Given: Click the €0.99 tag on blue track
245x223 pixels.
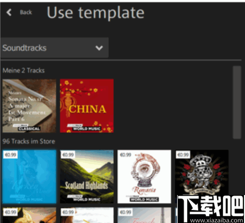Looking at the screenshot, I should click(x=10, y=155).
